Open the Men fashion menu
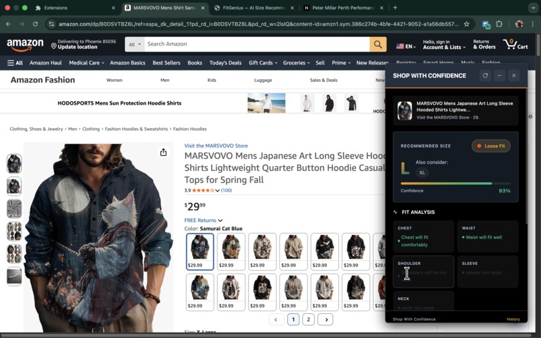The image size is (541, 338). pyautogui.click(x=165, y=80)
